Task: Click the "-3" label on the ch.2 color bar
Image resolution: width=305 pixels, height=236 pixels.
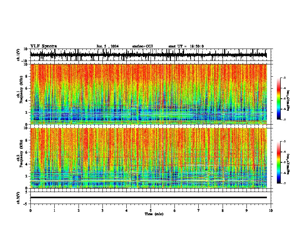Action: pyautogui.click(x=284, y=142)
